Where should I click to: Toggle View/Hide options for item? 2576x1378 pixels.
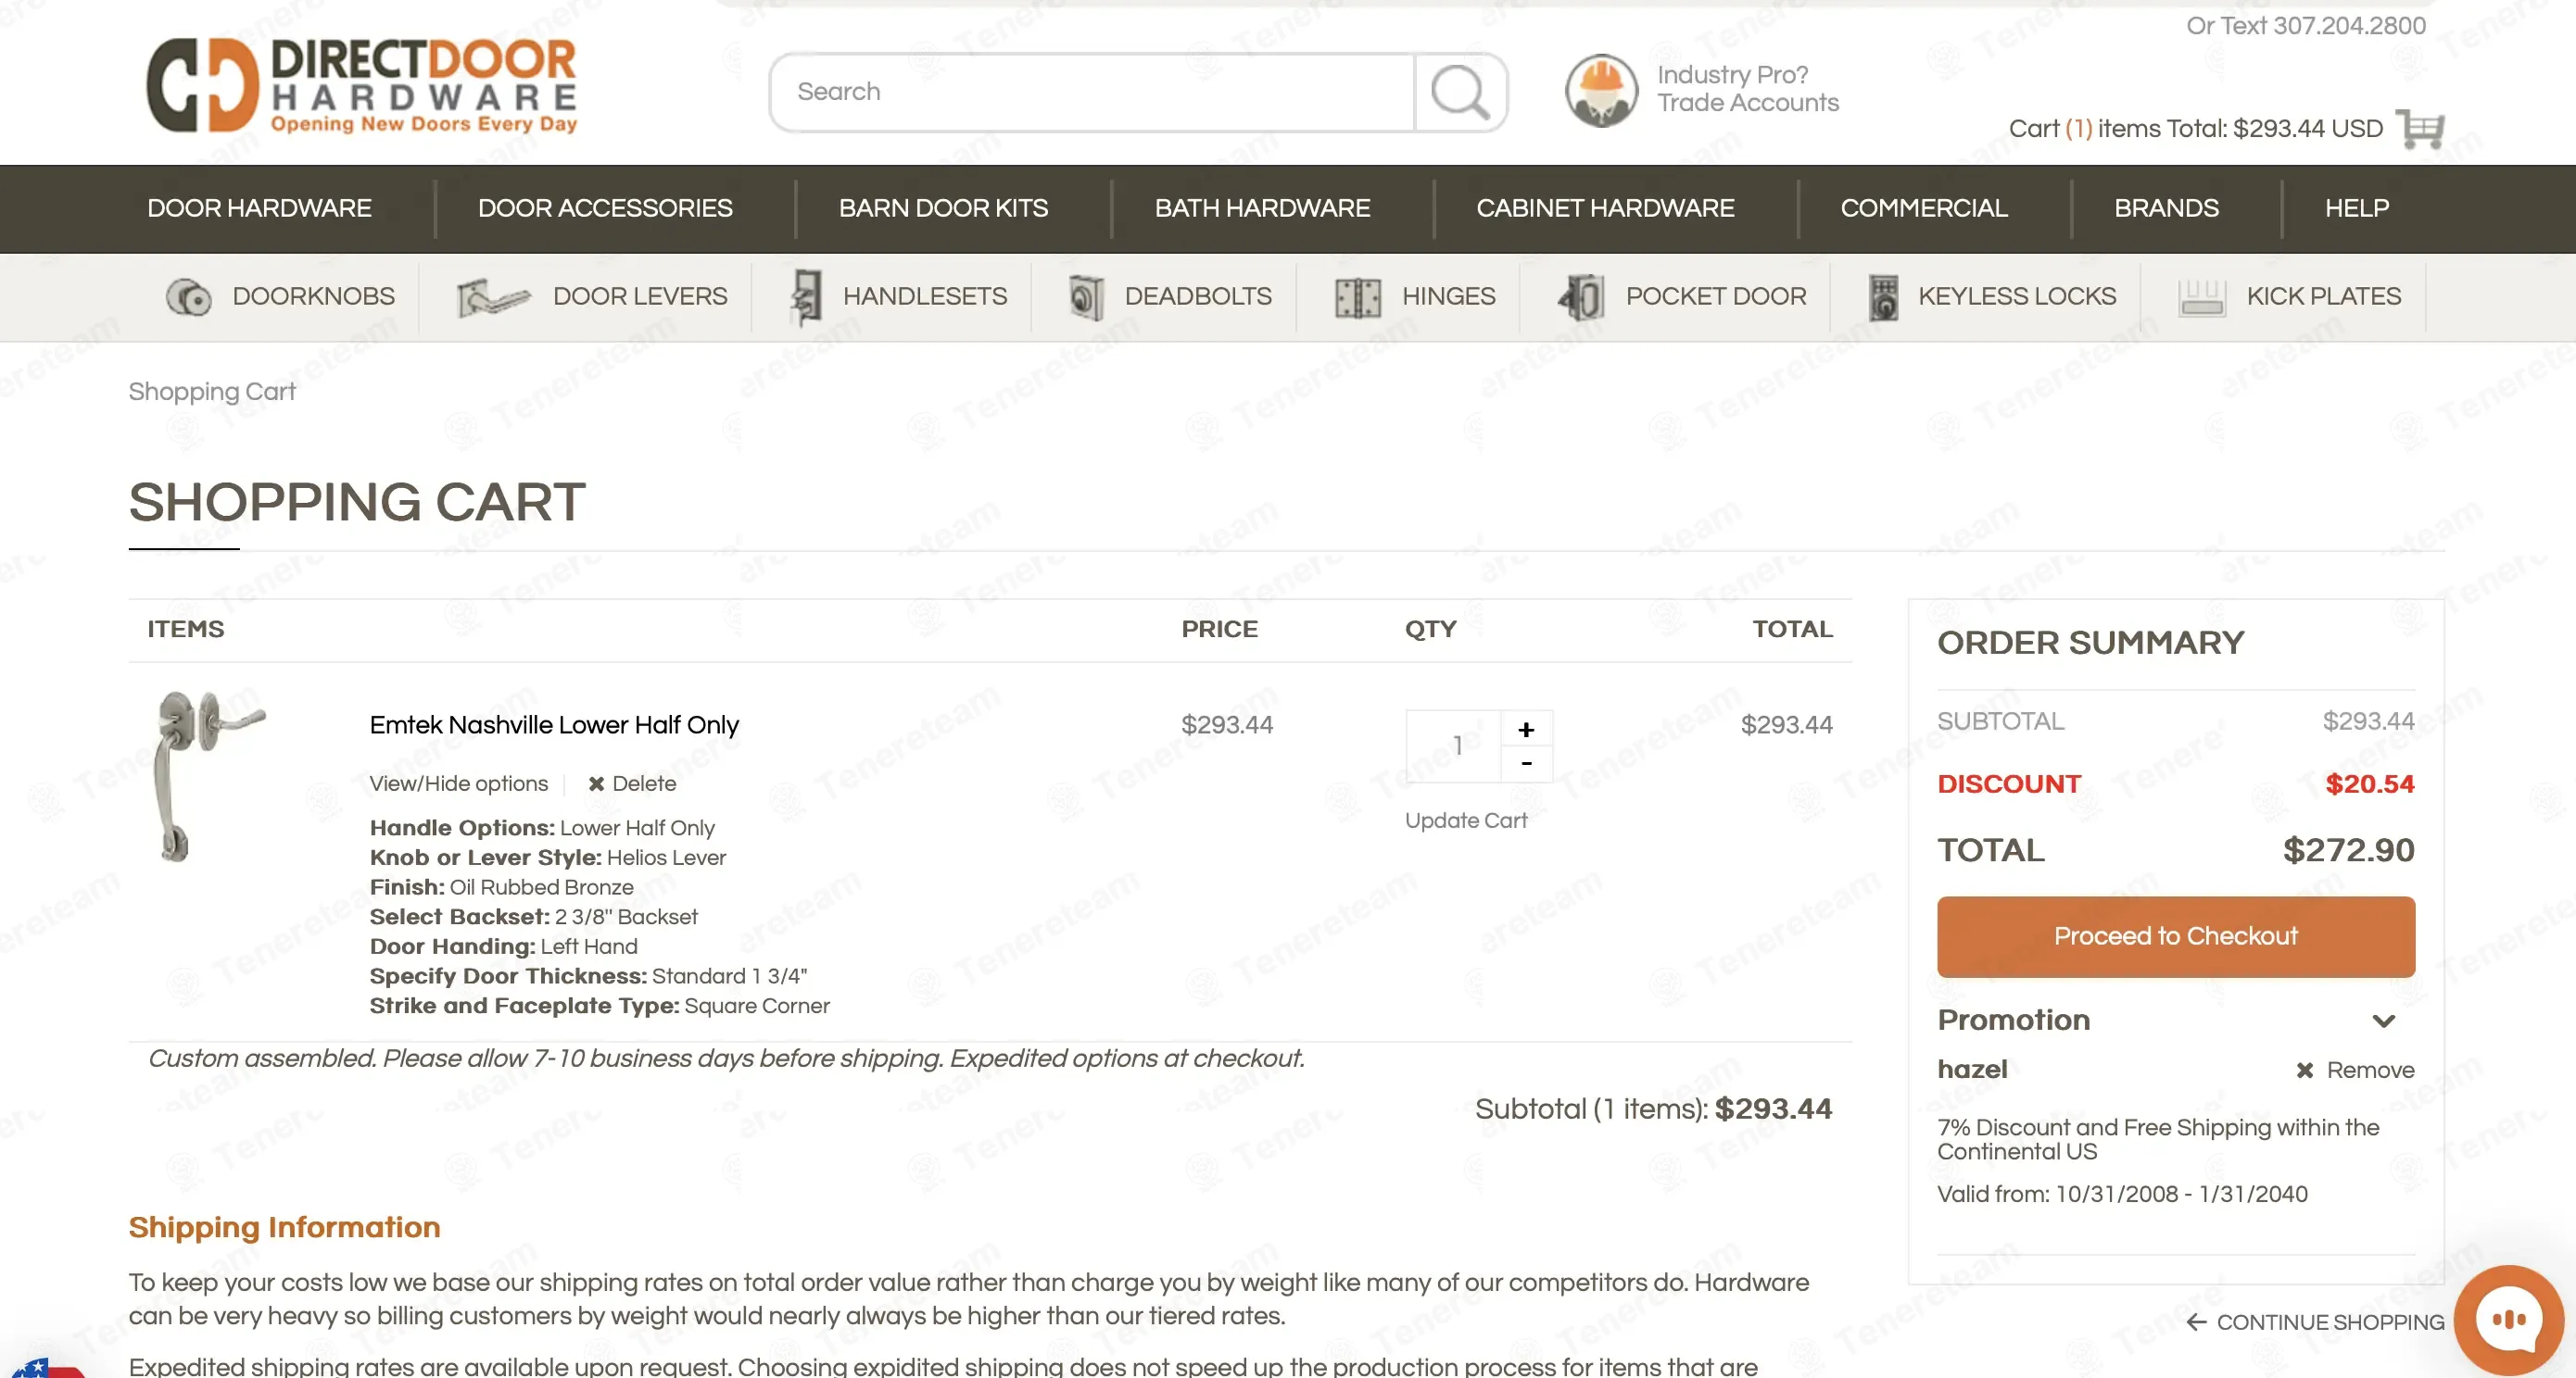(x=458, y=783)
